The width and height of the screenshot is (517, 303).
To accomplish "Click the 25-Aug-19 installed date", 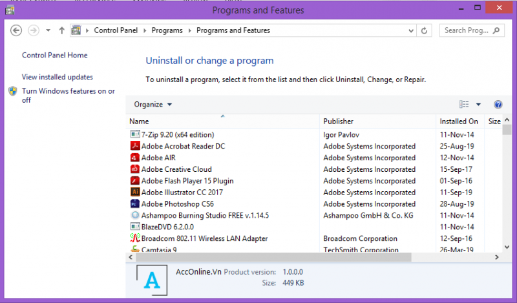I will 457,146.
